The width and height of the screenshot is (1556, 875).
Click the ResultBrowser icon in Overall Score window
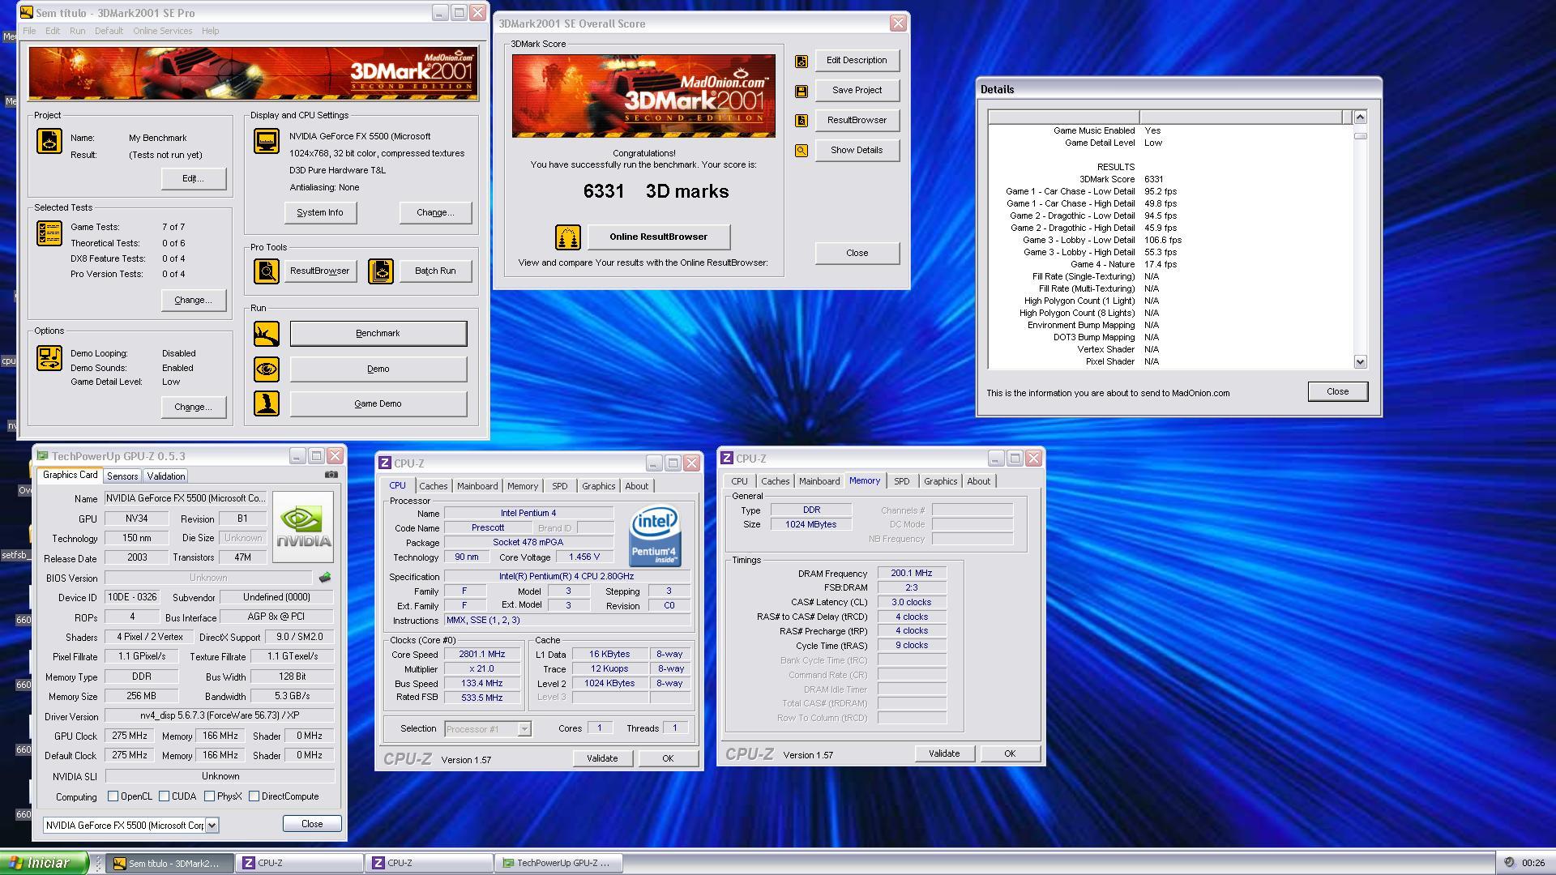tap(801, 121)
